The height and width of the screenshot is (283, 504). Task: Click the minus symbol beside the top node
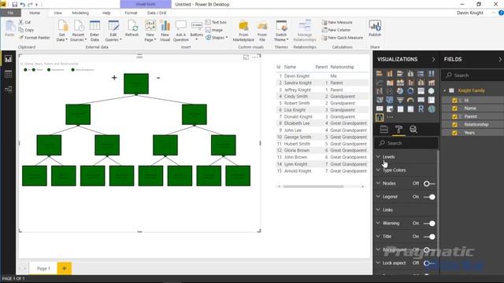point(158,78)
